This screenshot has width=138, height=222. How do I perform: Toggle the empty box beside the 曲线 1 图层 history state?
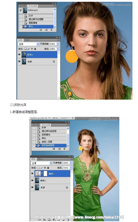click(x=34, y=142)
